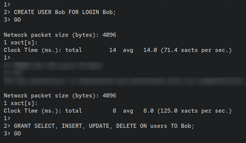This screenshot has width=246, height=143.
Task: Click the GRANT SELECT, INSERT, UPDATE, DELETE line
Action: click(99, 126)
